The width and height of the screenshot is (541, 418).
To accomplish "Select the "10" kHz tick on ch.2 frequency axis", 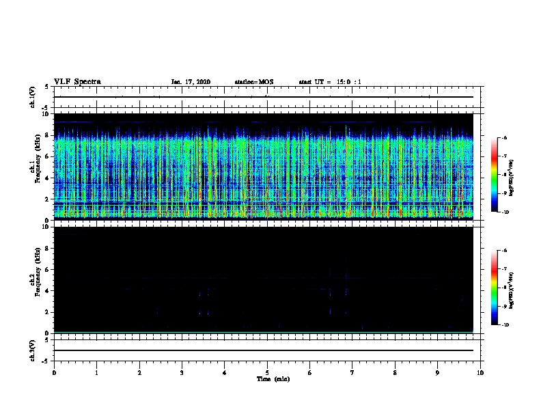I will click(46, 227).
